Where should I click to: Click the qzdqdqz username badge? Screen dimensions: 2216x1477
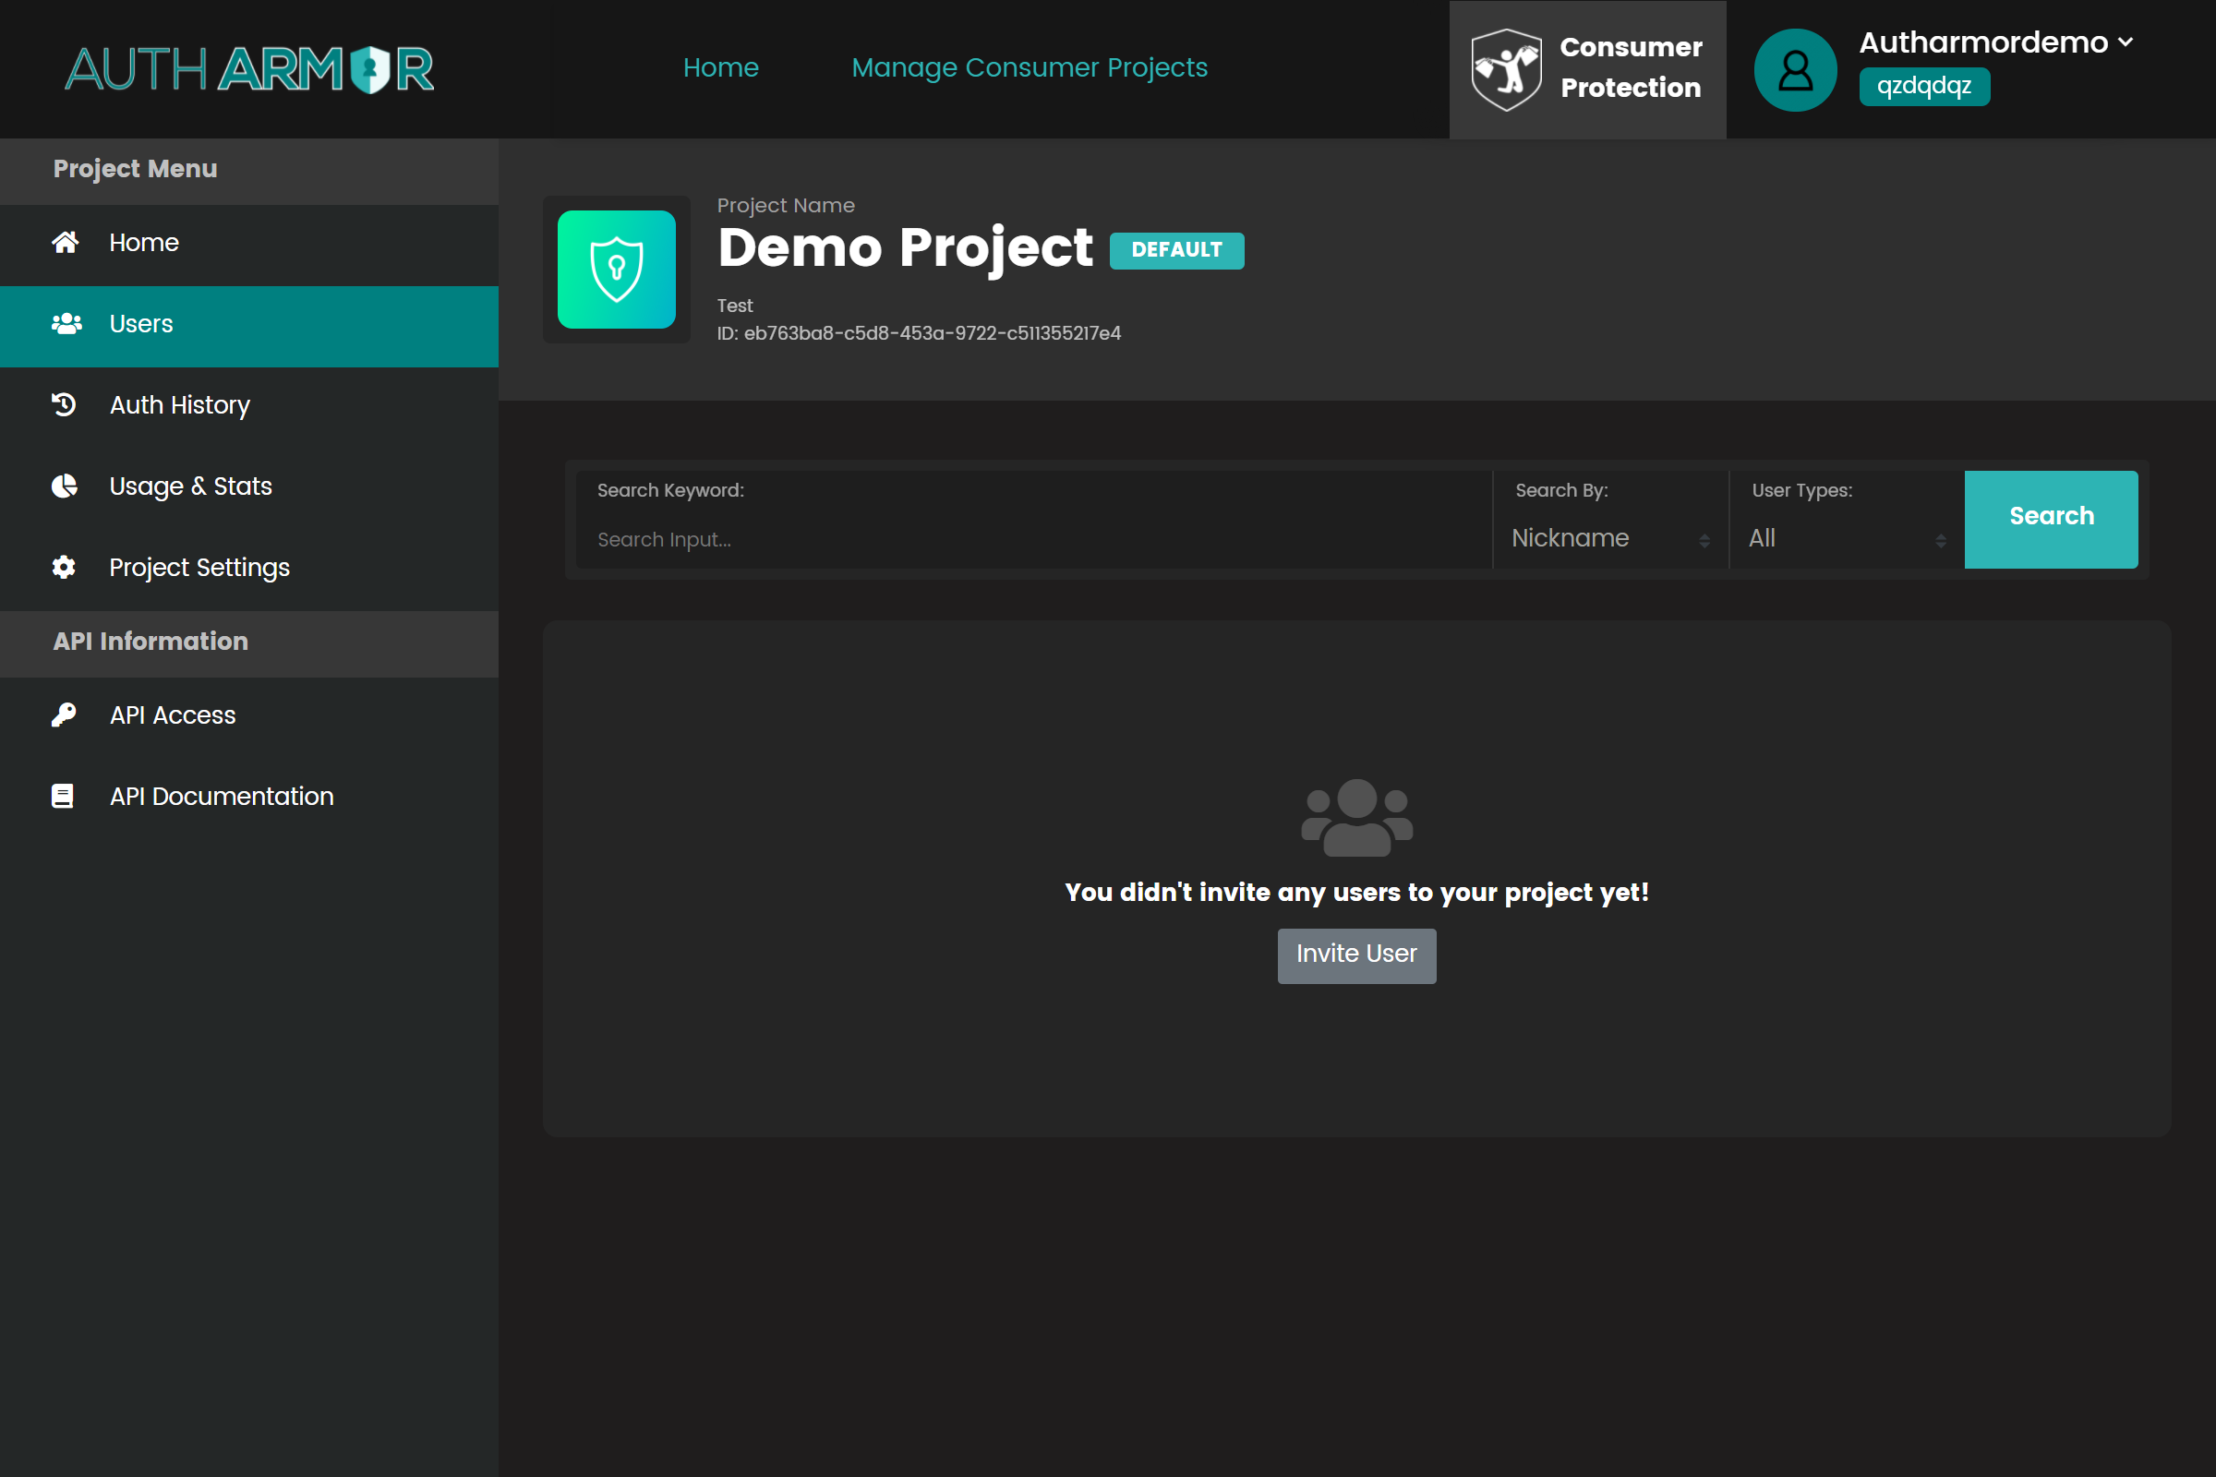click(1924, 86)
